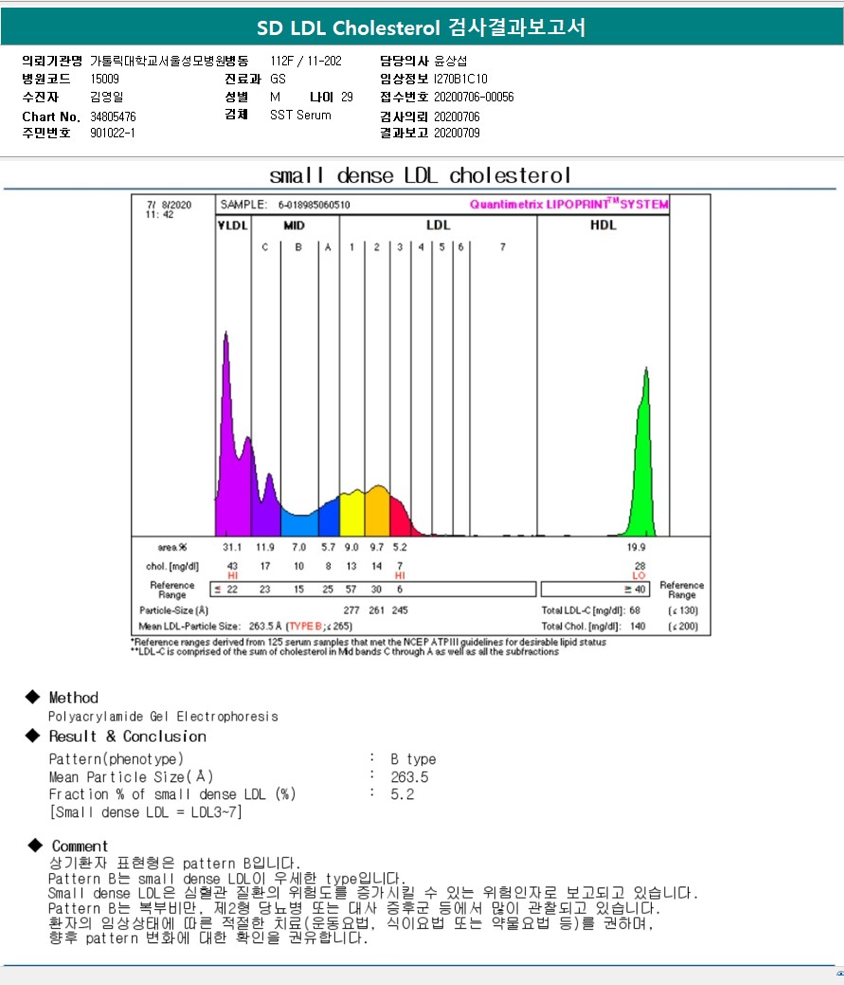Click the result report date '20200709'
The image size is (844, 985).
[x=457, y=133]
